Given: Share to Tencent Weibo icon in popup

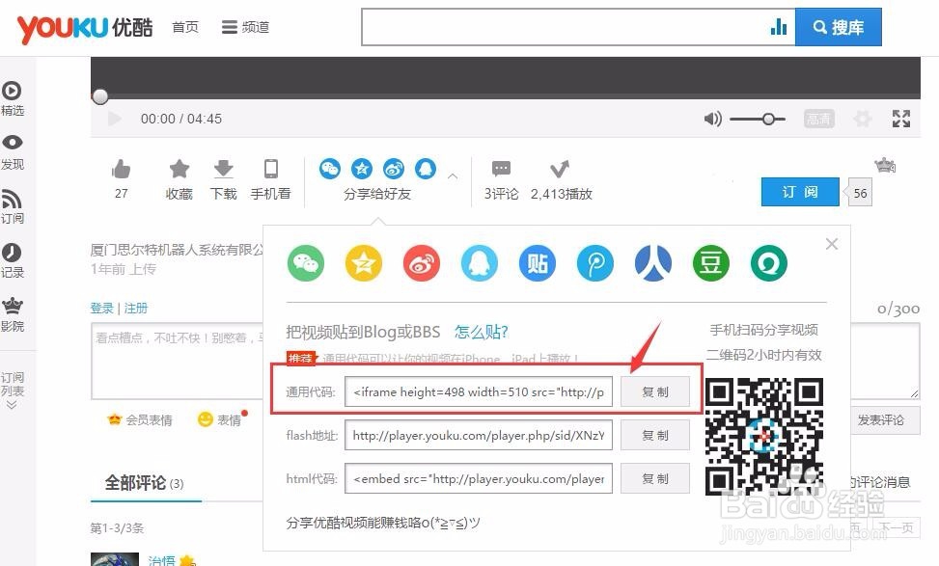Looking at the screenshot, I should (x=595, y=263).
